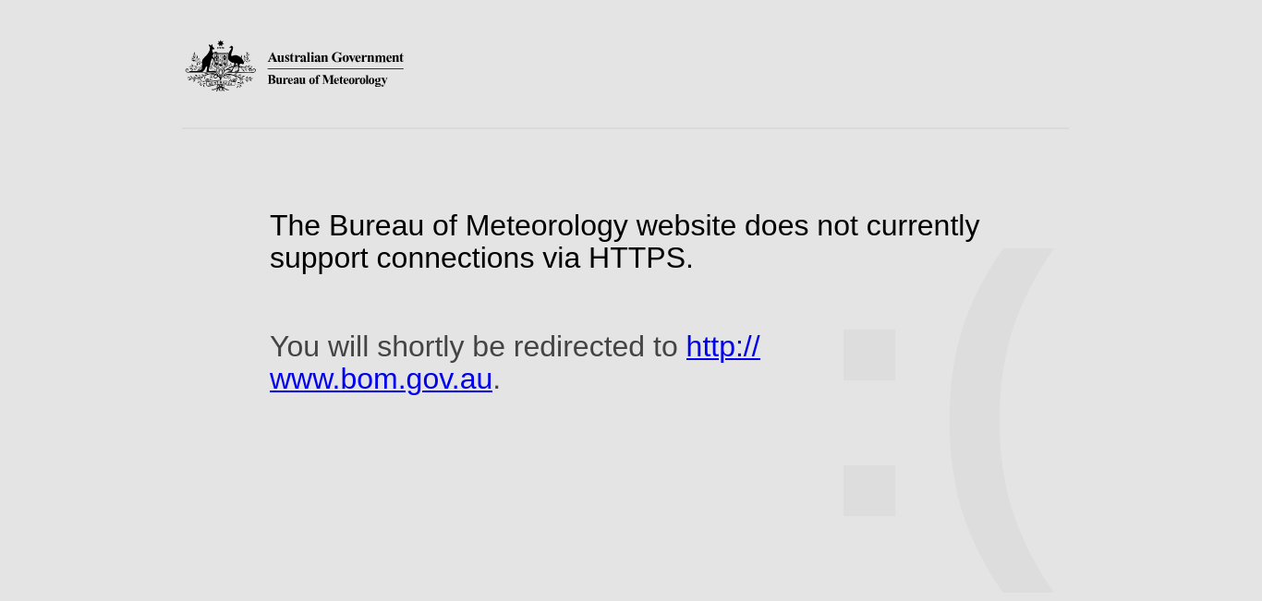Click the 'Bureau of Meteorology' logo text
Viewport: 1262px width, 601px height.
click(x=328, y=80)
